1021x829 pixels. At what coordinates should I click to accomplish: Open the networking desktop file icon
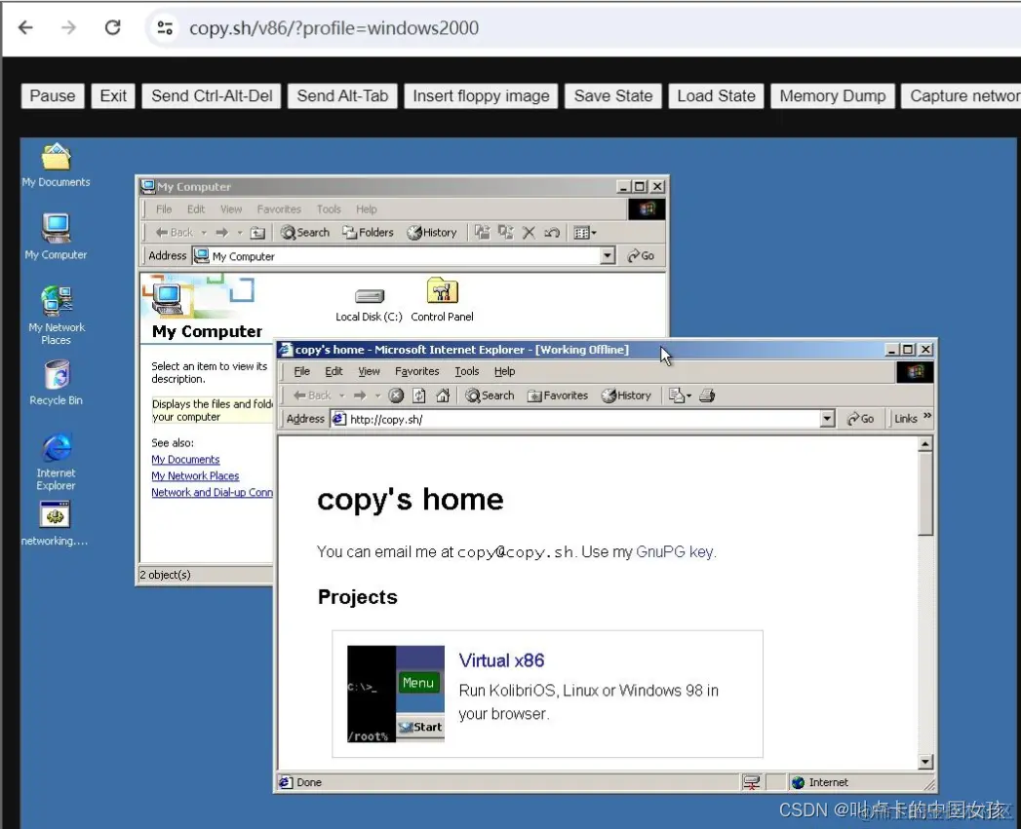[55, 522]
